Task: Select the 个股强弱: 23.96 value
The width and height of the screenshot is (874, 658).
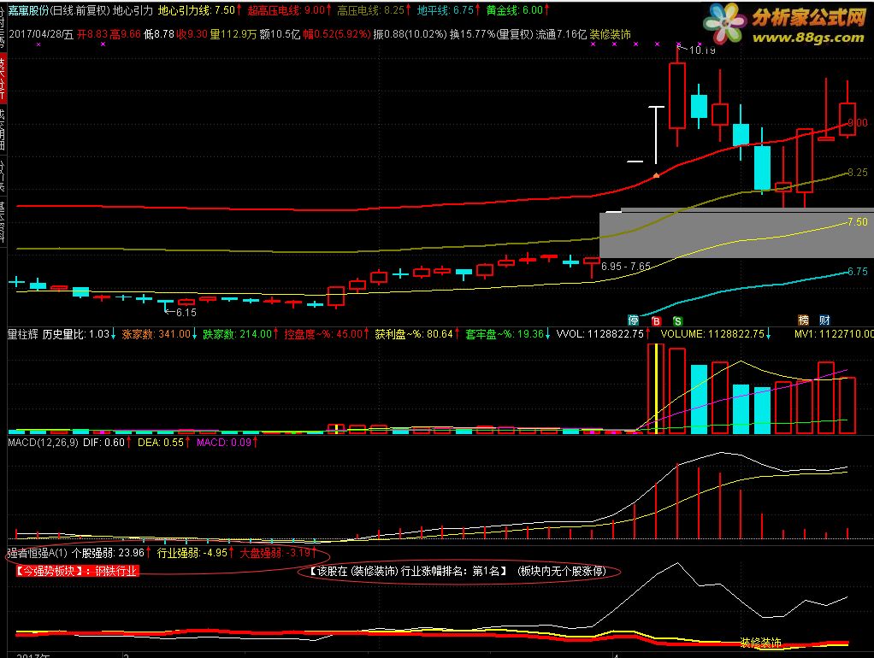Action: [109, 553]
